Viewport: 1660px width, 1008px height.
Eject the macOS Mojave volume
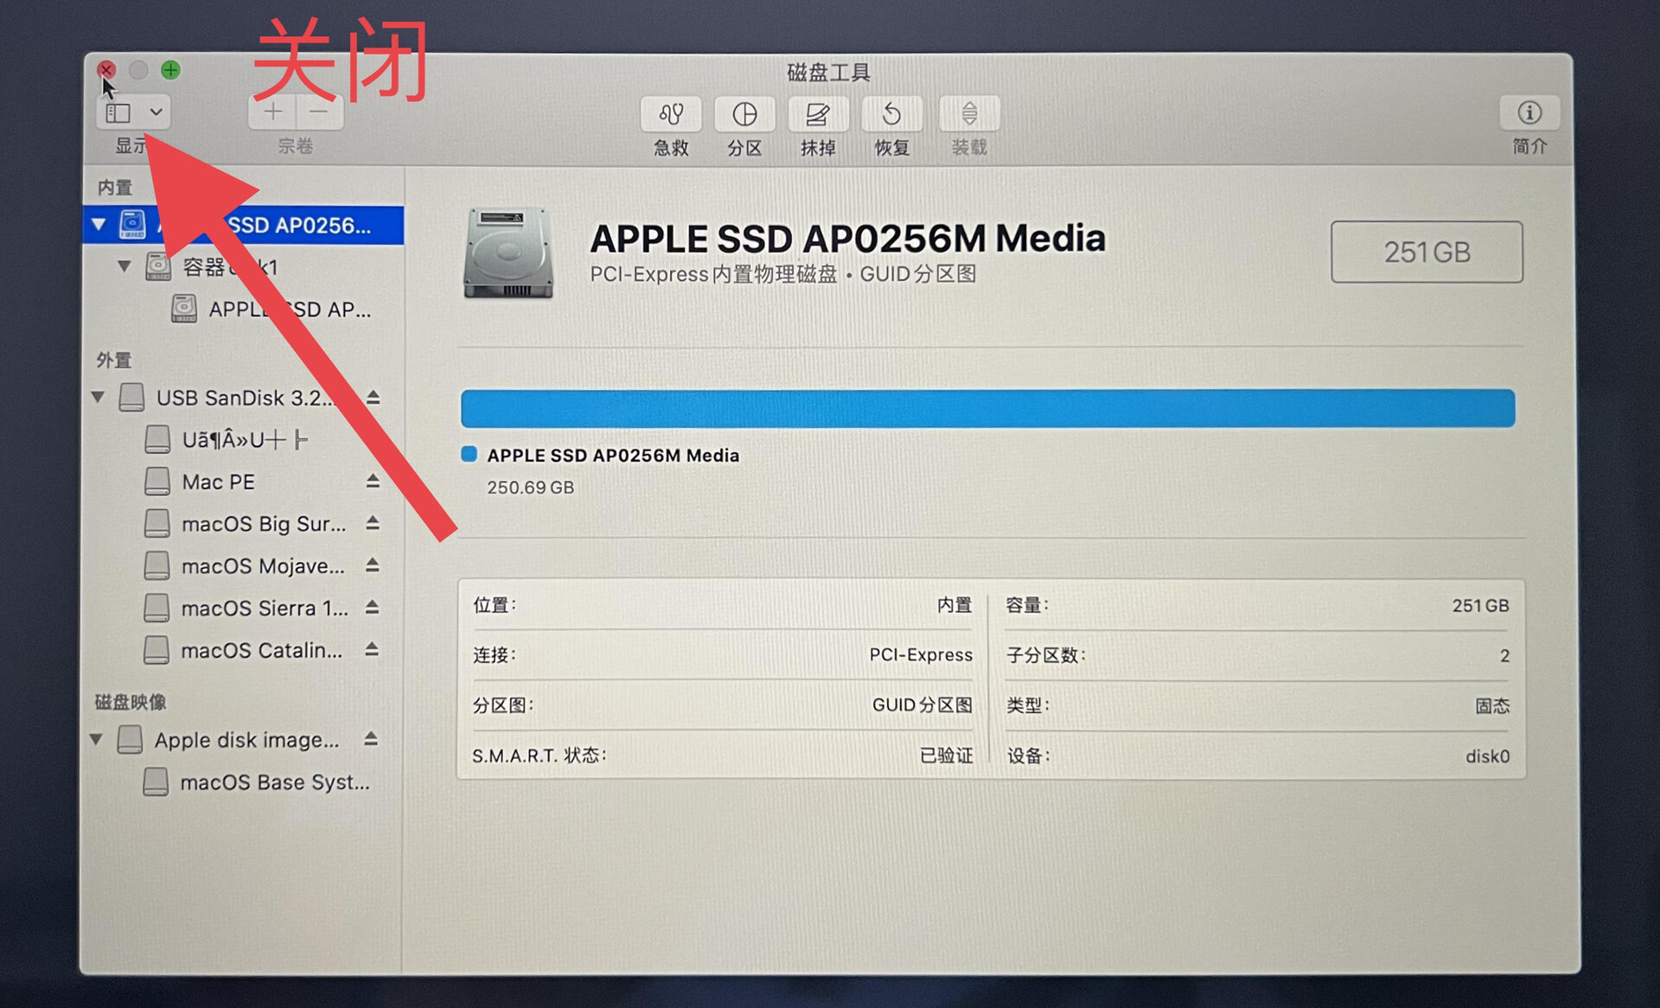coord(373,565)
